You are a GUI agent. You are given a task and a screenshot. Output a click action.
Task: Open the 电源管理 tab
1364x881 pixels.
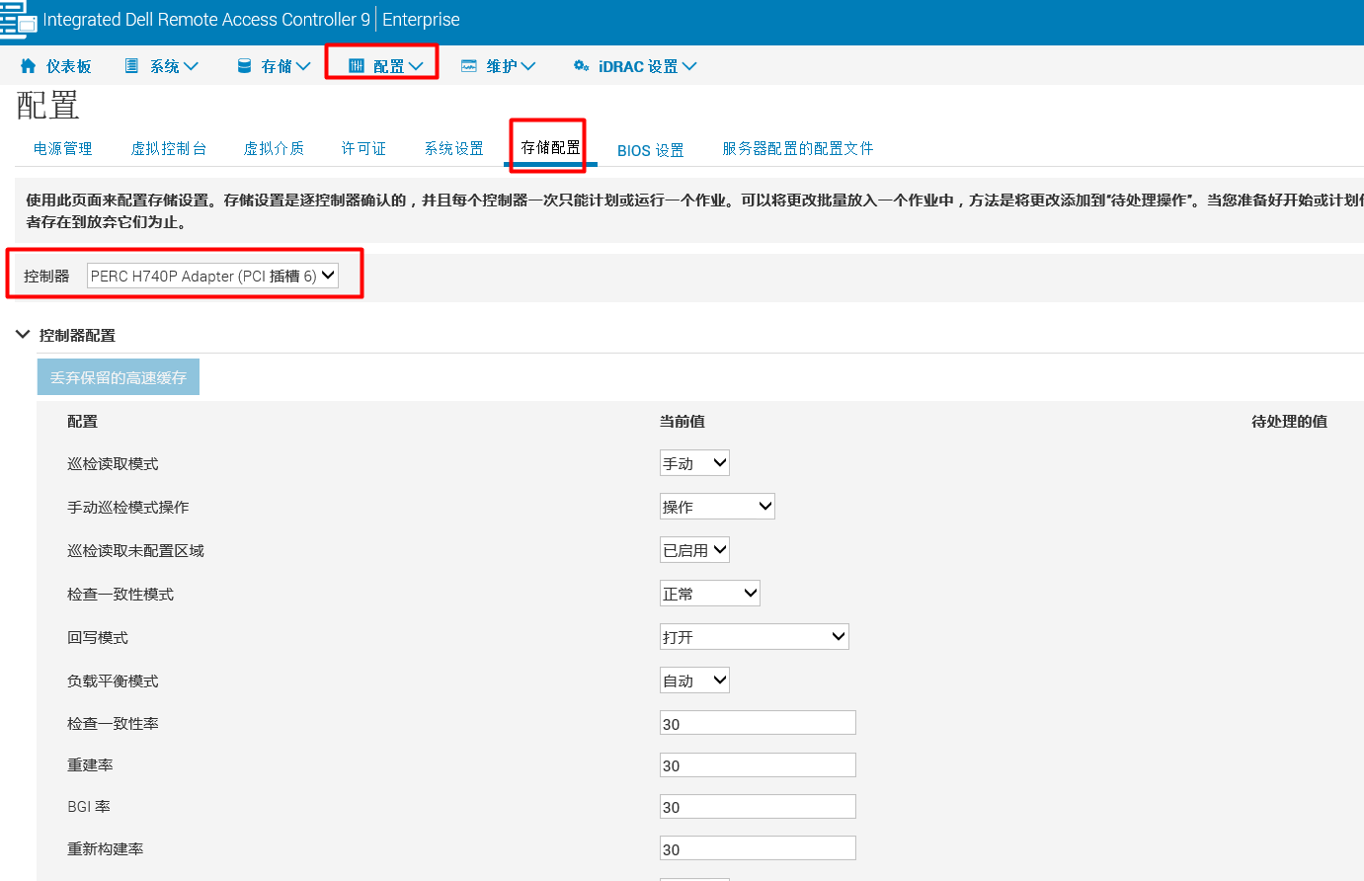62,148
